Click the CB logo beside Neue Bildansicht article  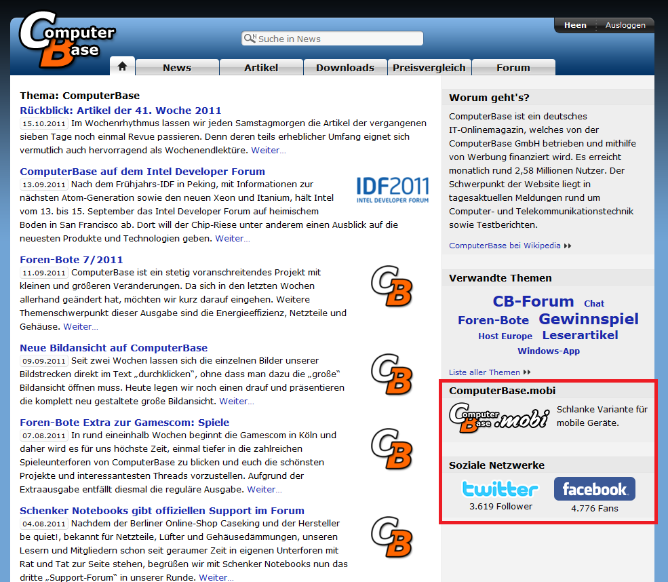coord(391,374)
